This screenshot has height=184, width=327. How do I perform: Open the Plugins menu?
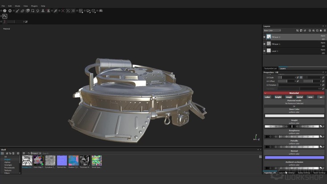pyautogui.click(x=34, y=6)
